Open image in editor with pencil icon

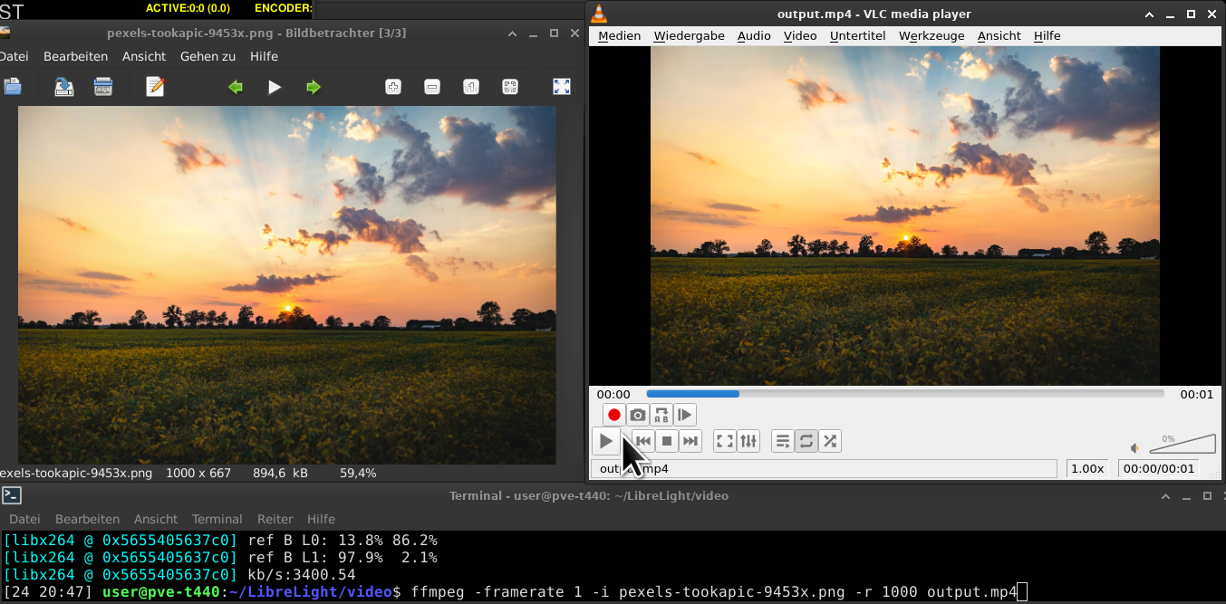155,87
